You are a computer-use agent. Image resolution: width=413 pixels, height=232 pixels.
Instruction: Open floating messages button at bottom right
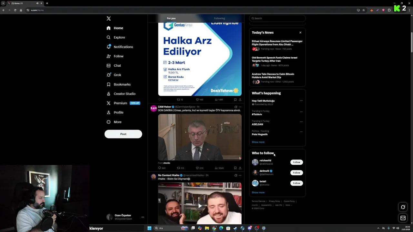403,218
